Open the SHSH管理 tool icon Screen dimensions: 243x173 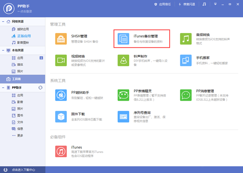click(x=61, y=38)
